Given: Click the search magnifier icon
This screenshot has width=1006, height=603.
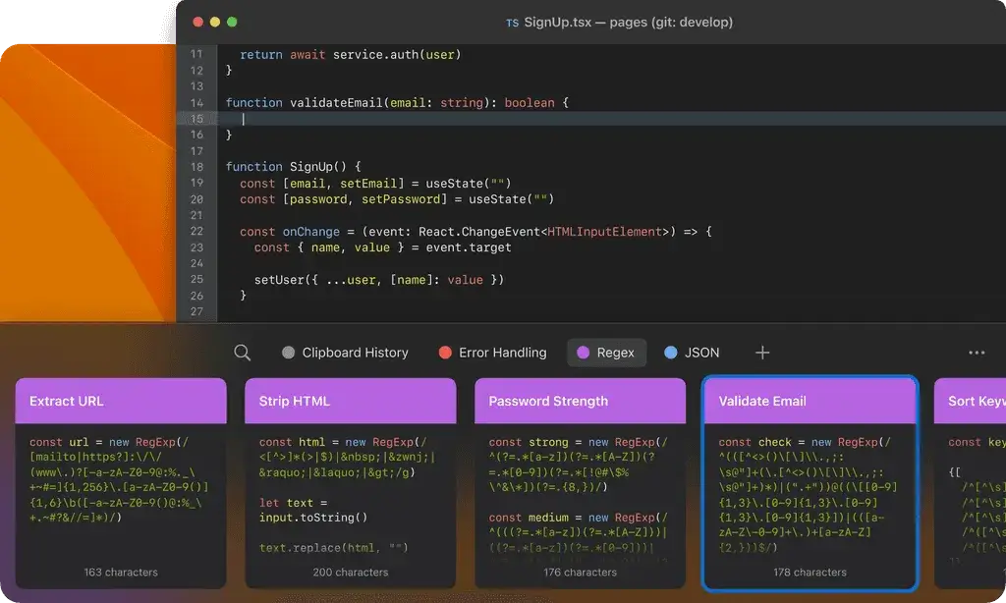Looking at the screenshot, I should pos(243,353).
